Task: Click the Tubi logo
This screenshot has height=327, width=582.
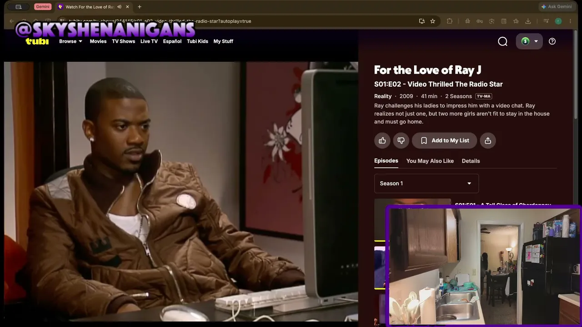Action: coord(37,41)
